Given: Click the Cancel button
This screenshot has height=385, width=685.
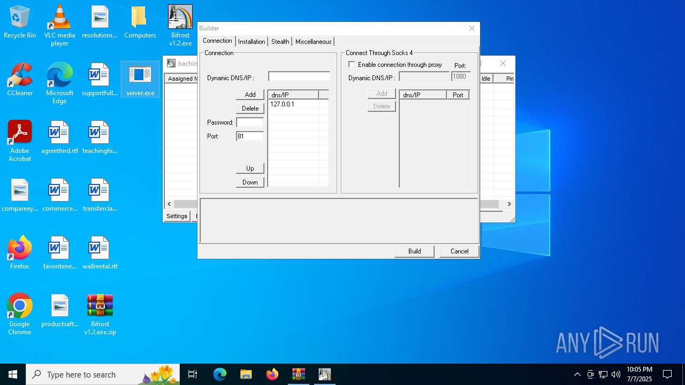Looking at the screenshot, I should click(x=459, y=251).
